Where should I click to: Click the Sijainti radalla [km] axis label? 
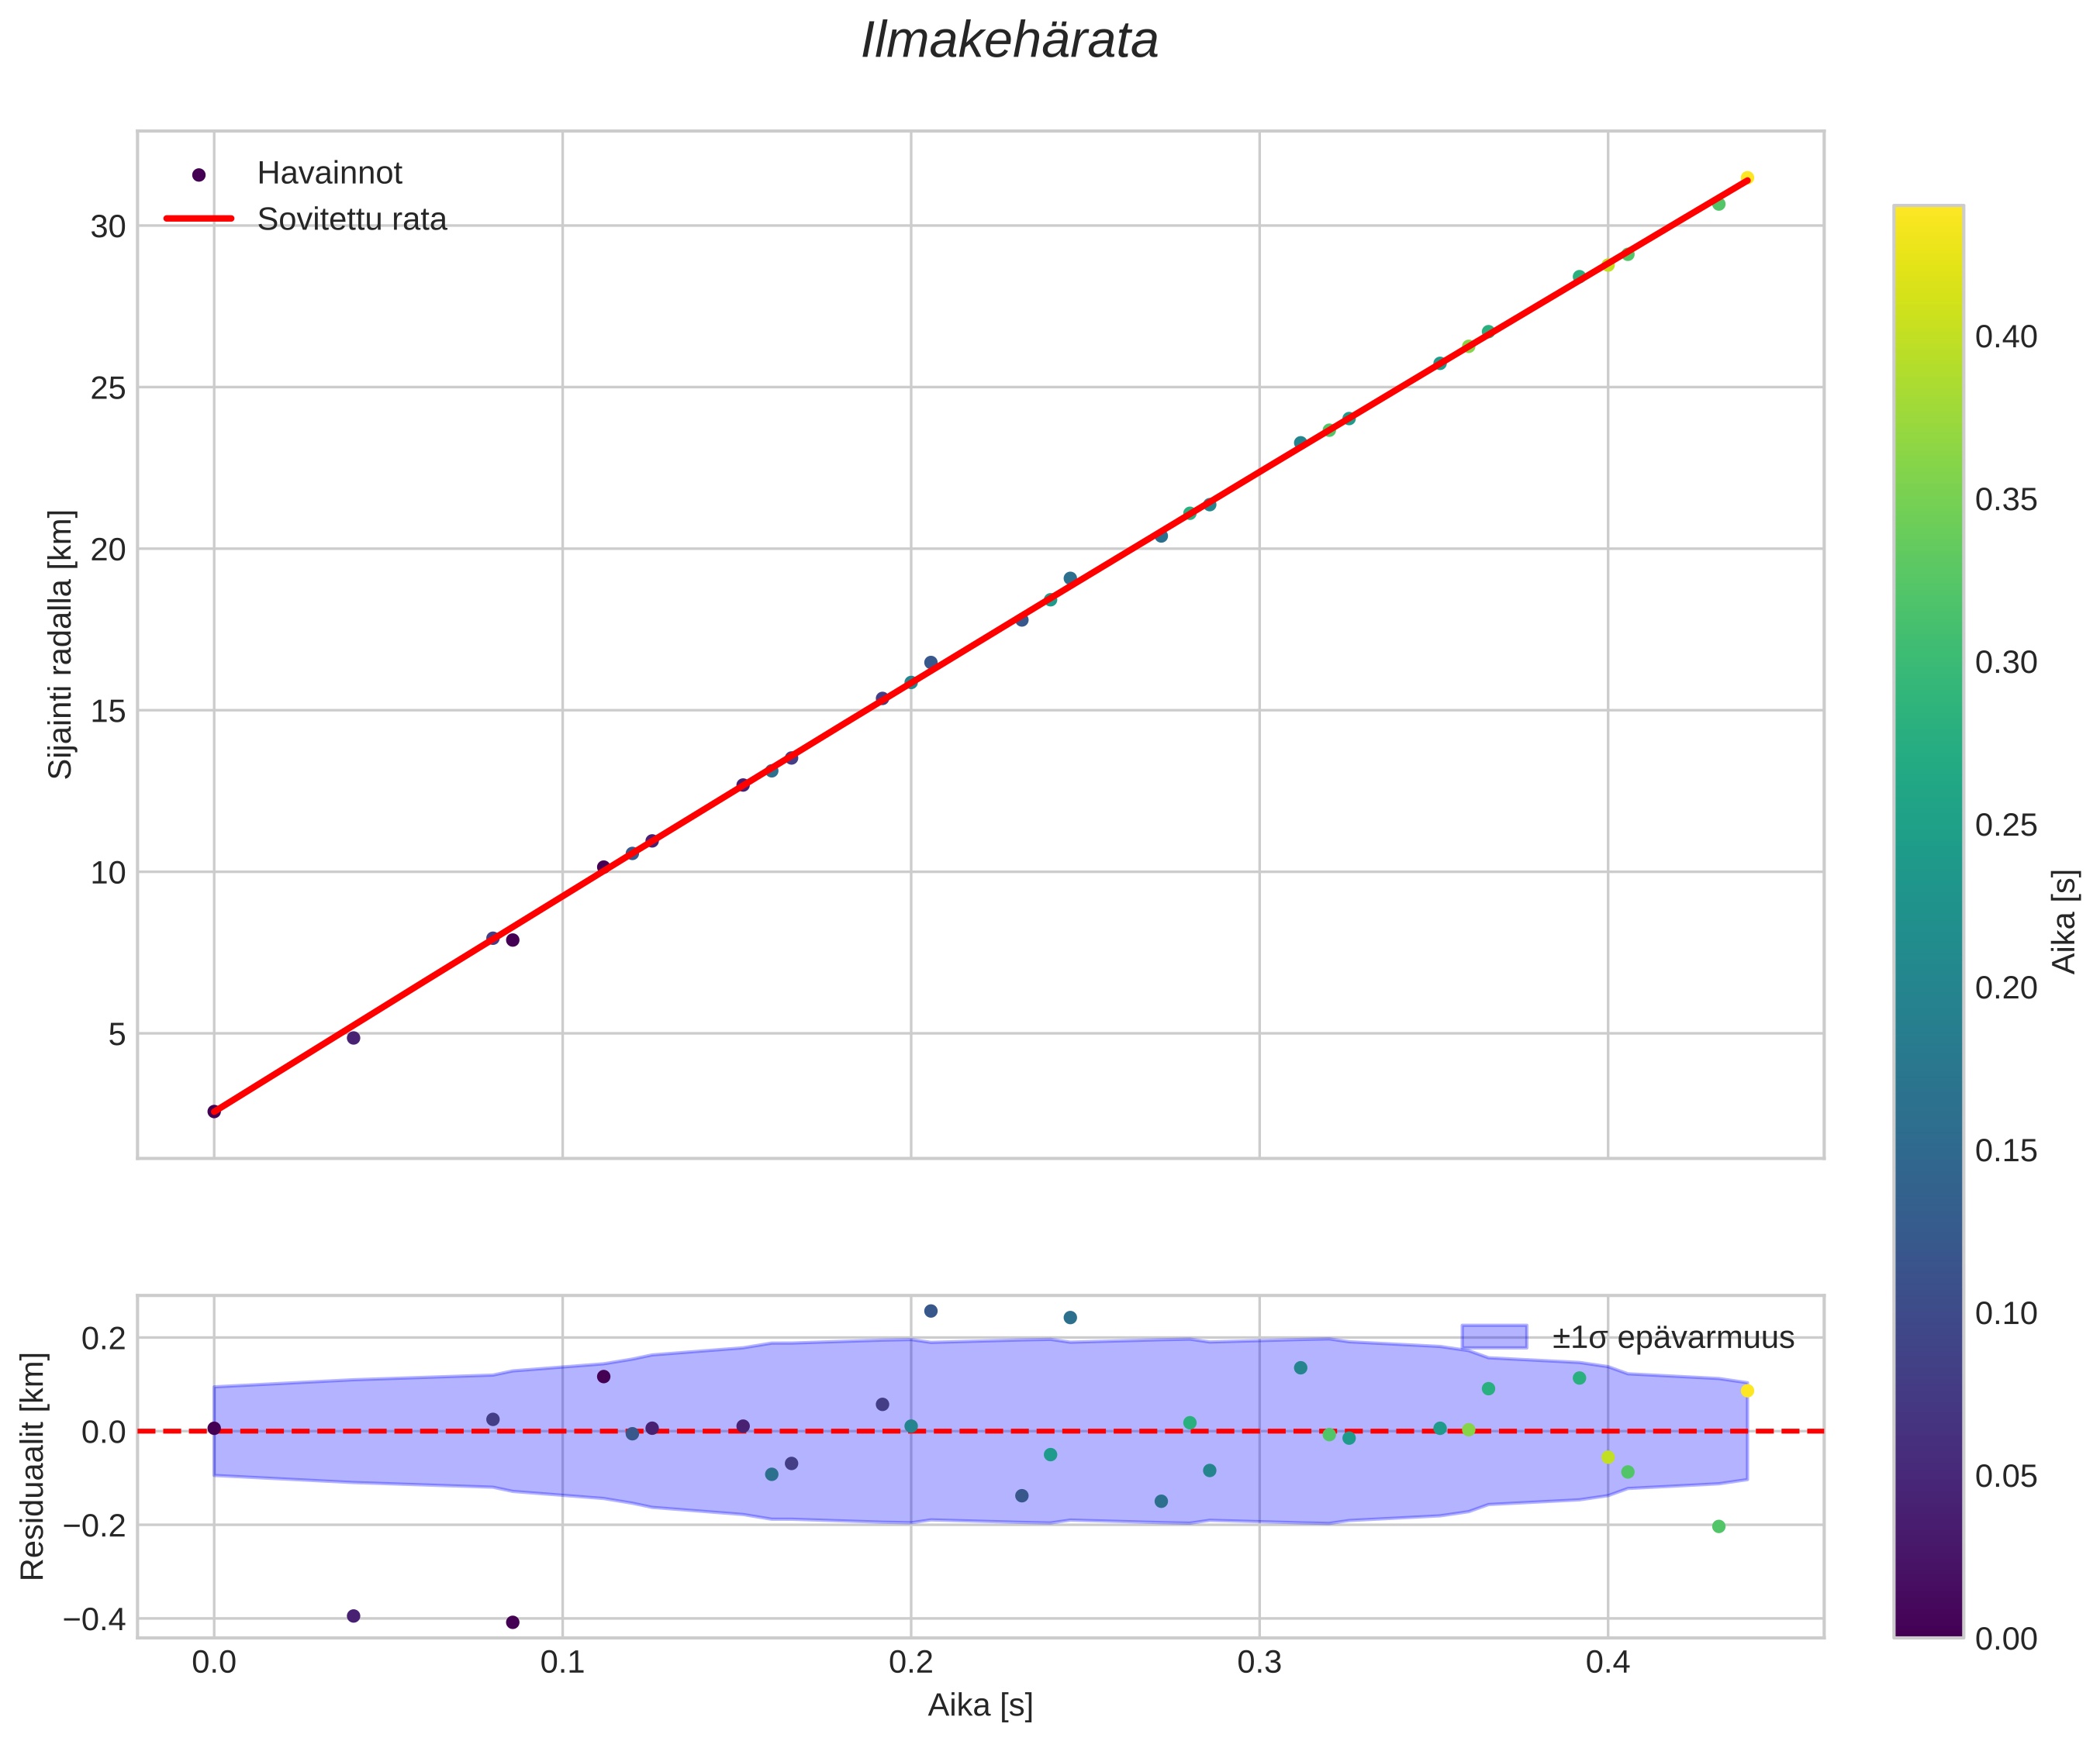[x=61, y=645]
